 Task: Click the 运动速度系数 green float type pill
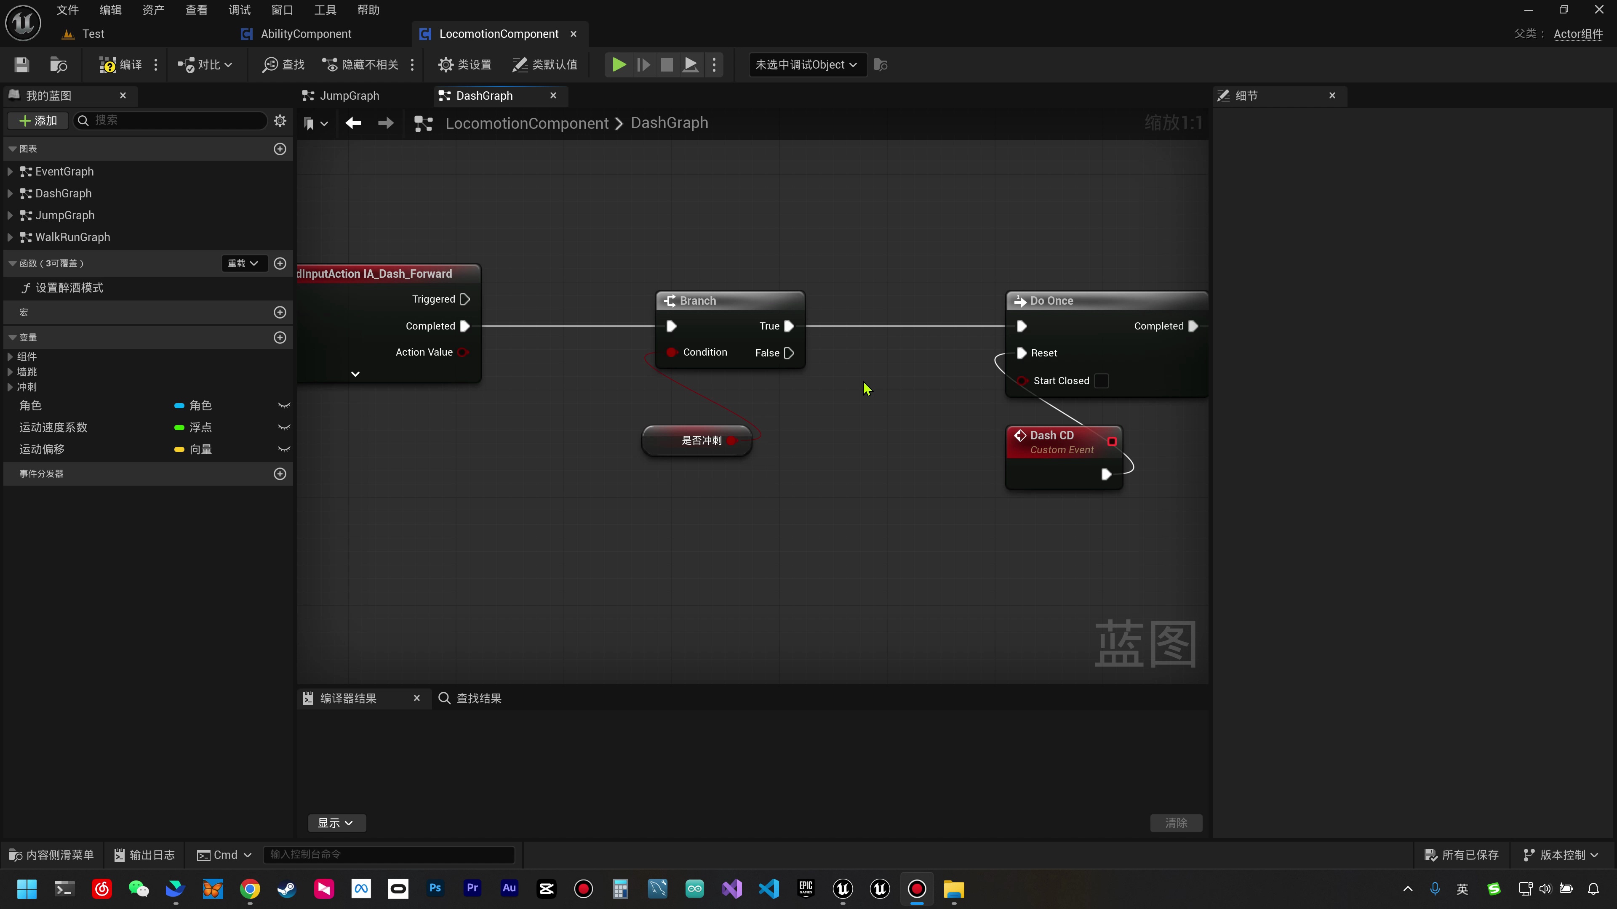click(x=179, y=428)
